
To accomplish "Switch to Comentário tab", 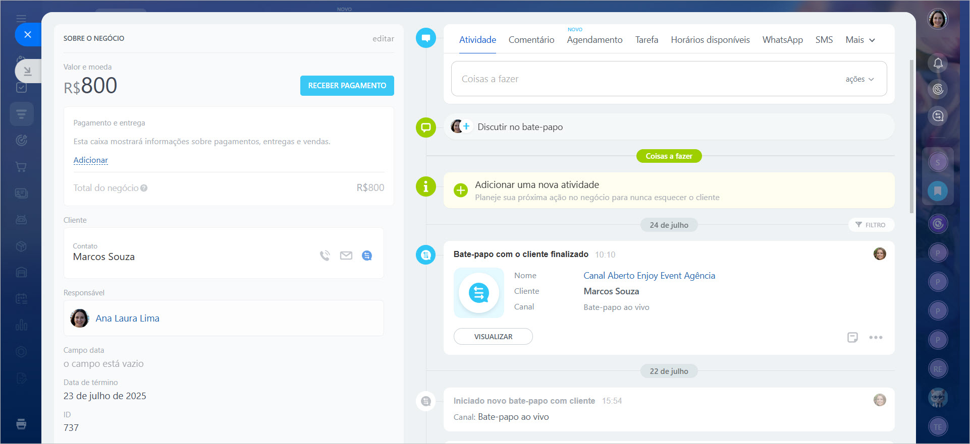I will pos(531,40).
